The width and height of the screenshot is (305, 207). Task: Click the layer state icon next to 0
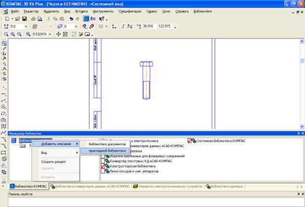60,26
